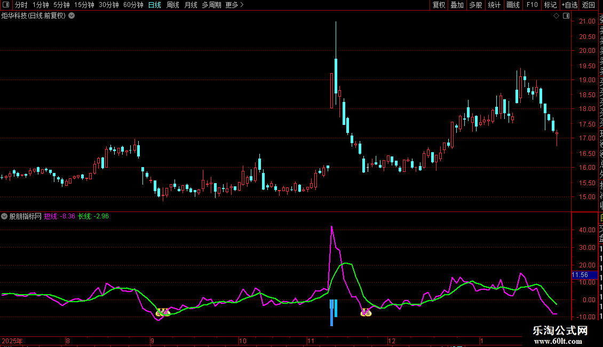Expand the 更多 periods menu

234,5
